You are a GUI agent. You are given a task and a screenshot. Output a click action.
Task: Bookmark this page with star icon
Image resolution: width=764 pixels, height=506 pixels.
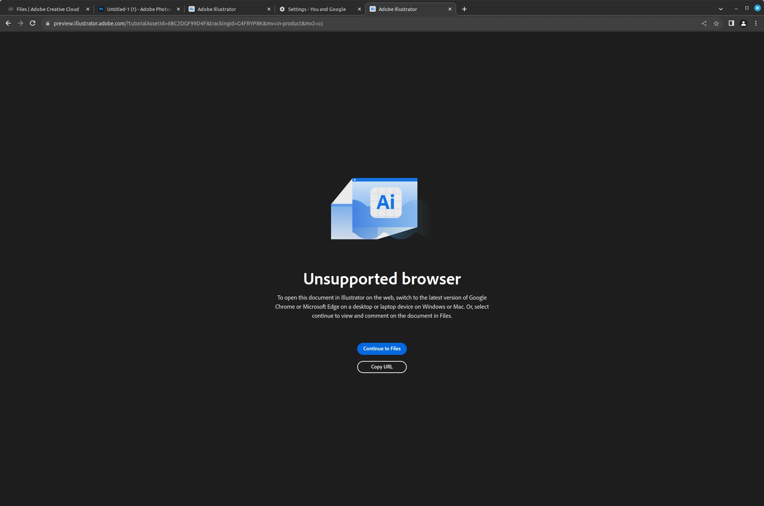(716, 23)
